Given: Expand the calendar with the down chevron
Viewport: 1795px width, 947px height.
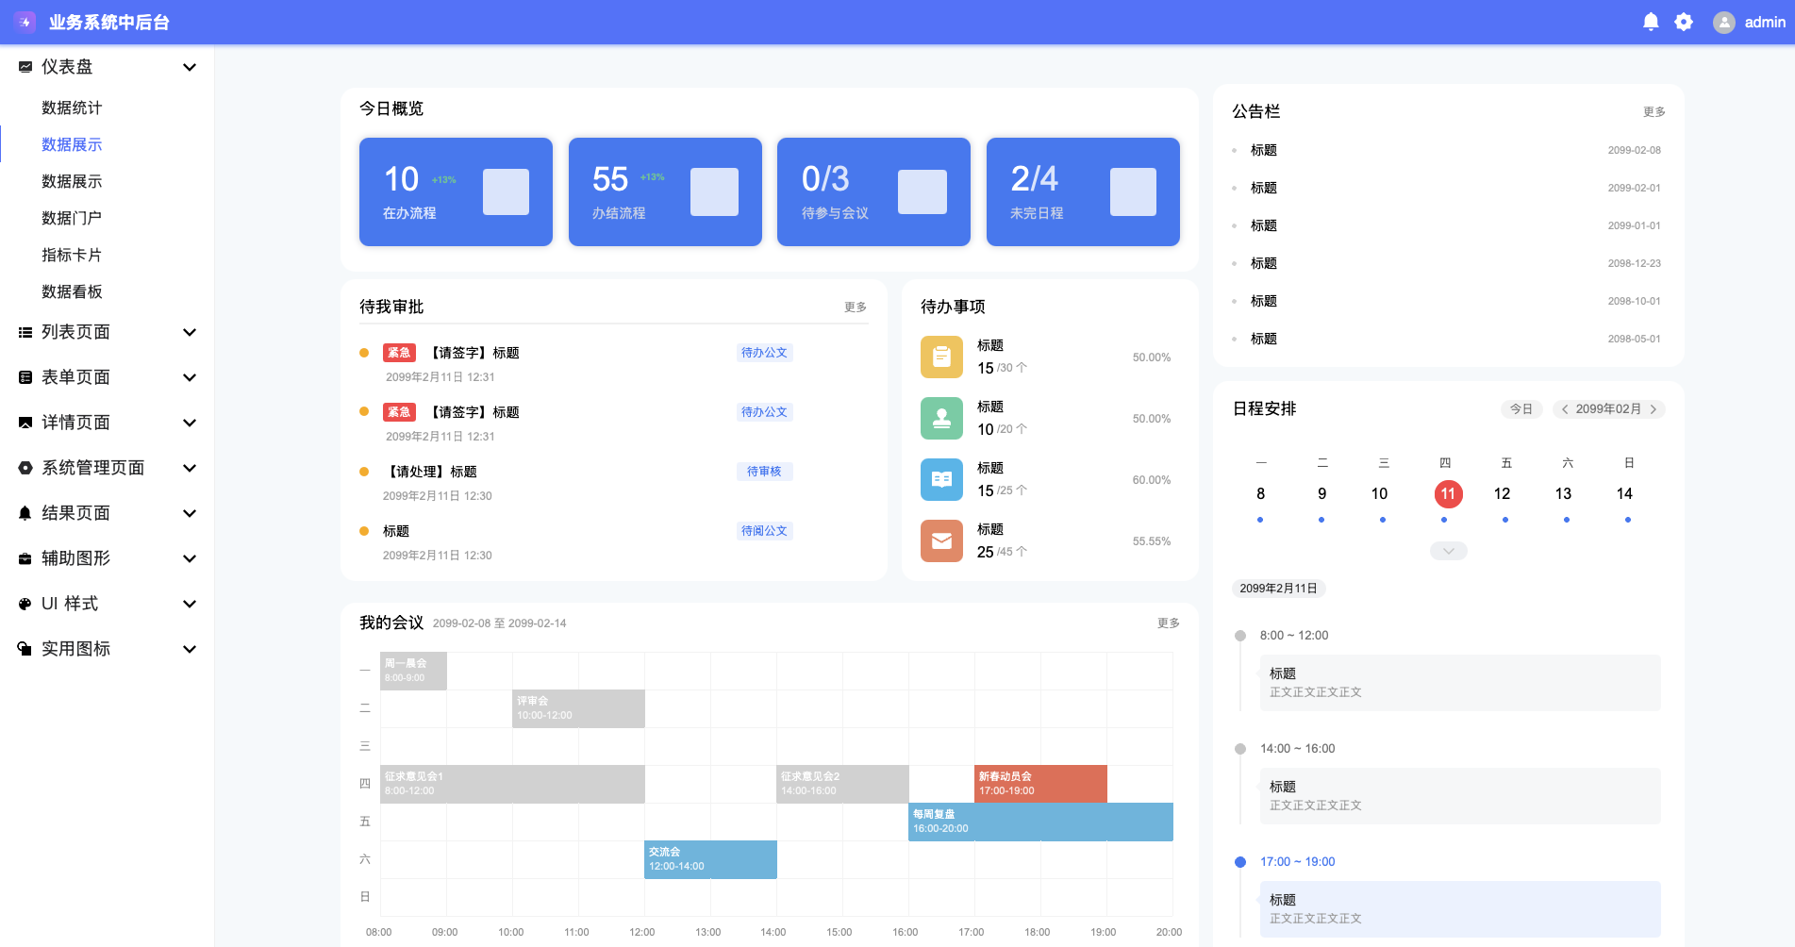Looking at the screenshot, I should pos(1449,551).
